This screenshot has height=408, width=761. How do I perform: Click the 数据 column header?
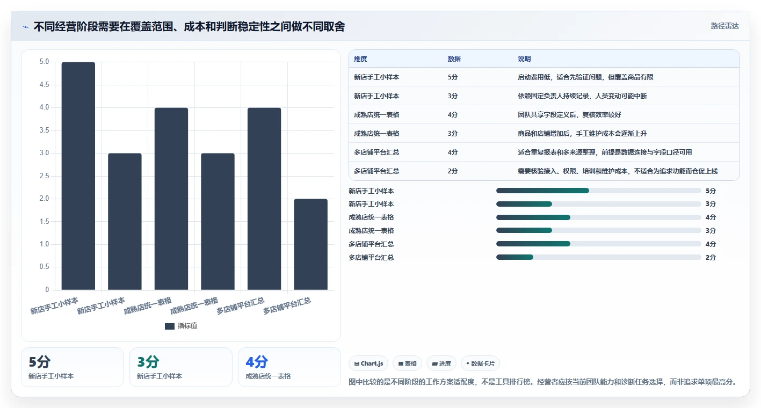tap(454, 59)
